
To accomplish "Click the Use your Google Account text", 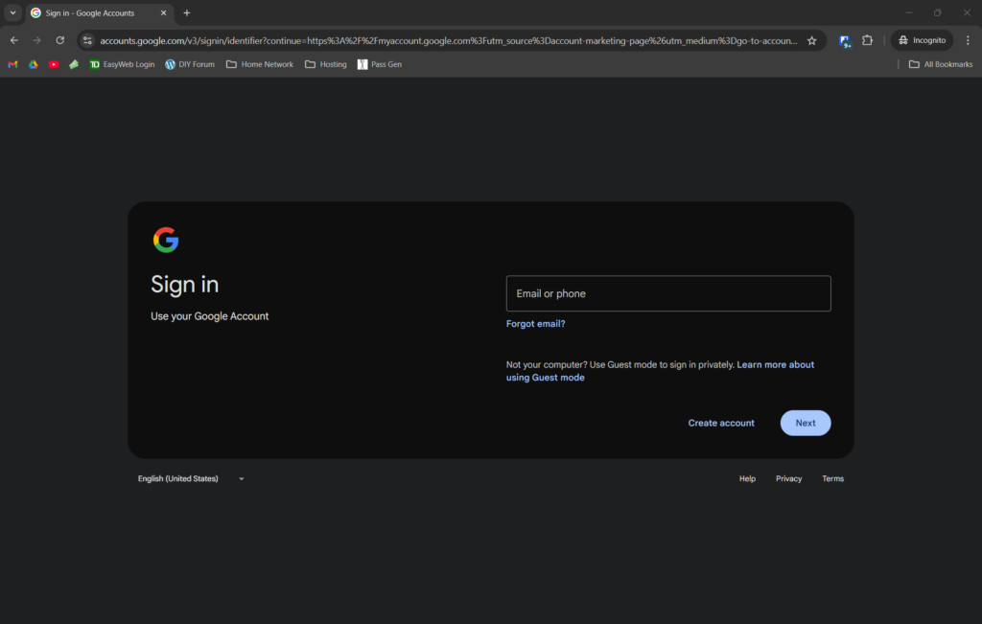I will [x=210, y=316].
